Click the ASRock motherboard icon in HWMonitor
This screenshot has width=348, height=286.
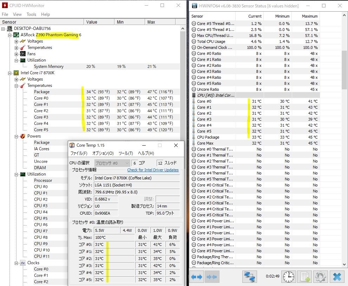(16, 35)
